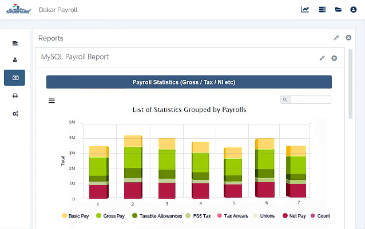Screen dimensions: 365x229
Task: Toggle FS5 Tax legend series
Action: [x=198, y=216]
